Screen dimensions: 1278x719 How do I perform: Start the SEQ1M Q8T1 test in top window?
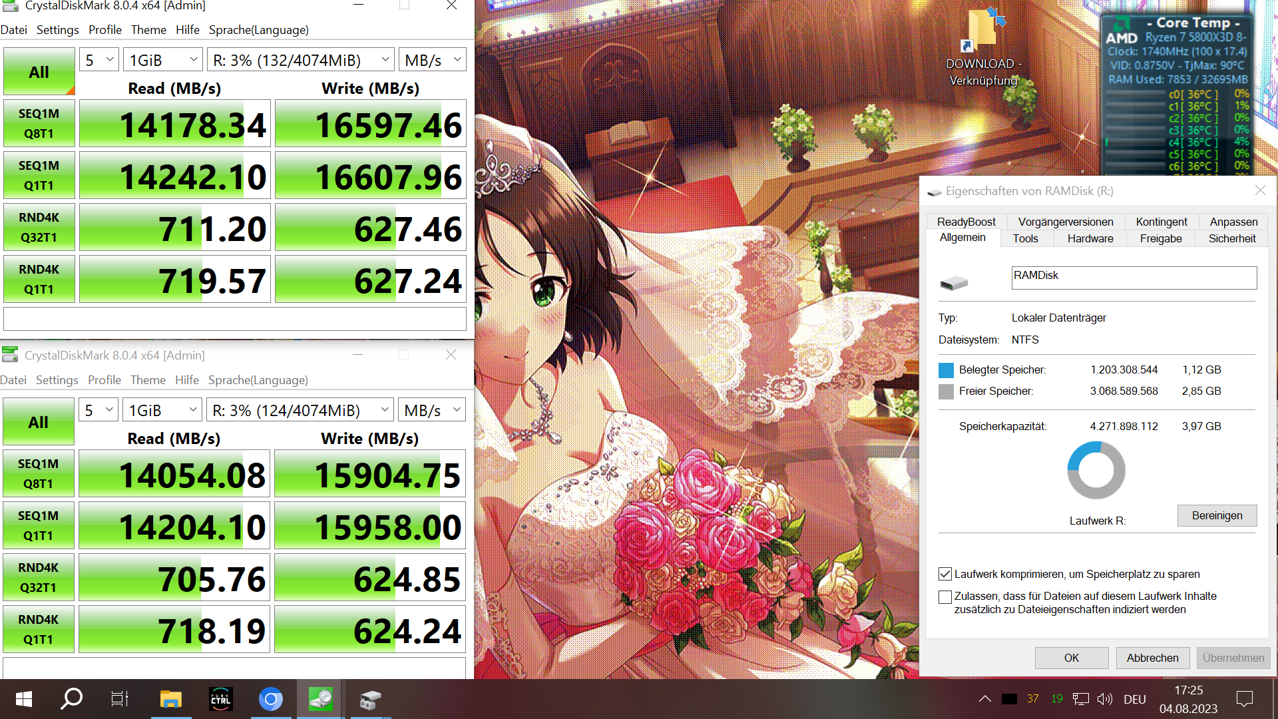[x=39, y=124]
